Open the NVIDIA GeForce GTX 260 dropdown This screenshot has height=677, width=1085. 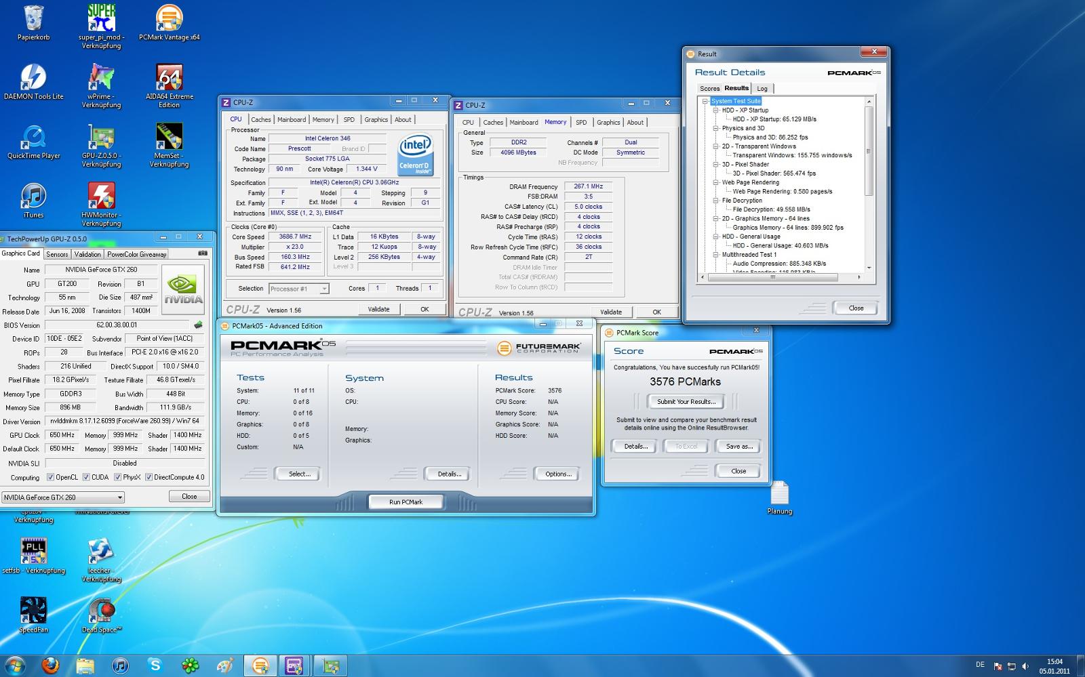tap(63, 497)
